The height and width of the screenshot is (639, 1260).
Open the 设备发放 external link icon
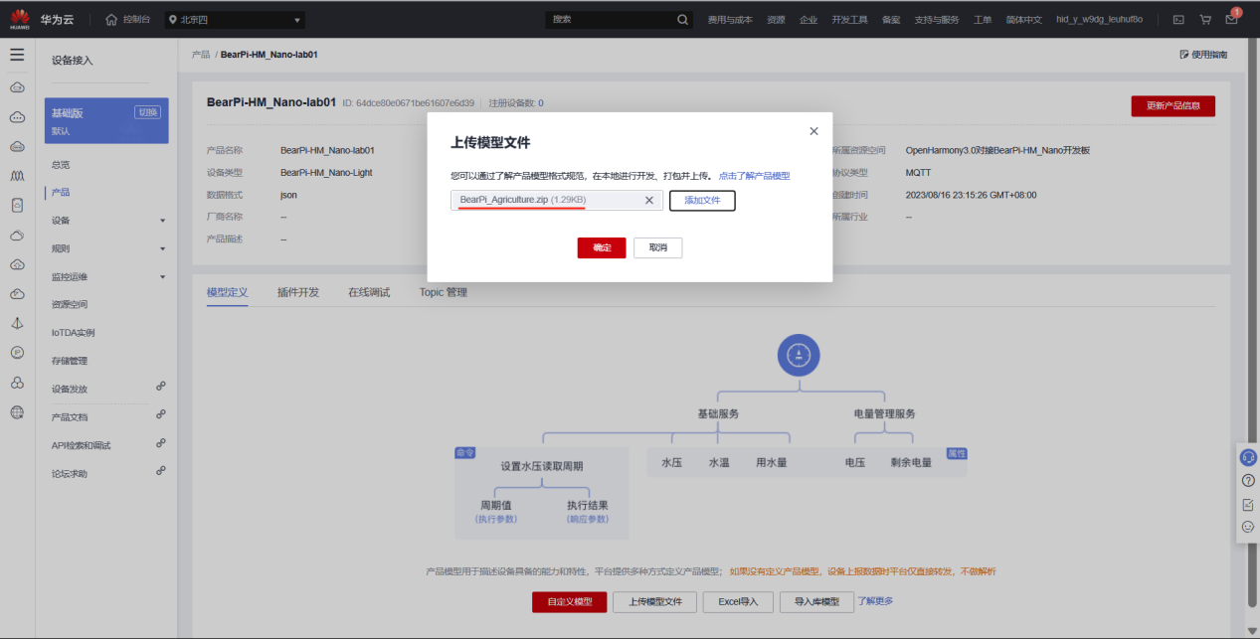(x=161, y=387)
